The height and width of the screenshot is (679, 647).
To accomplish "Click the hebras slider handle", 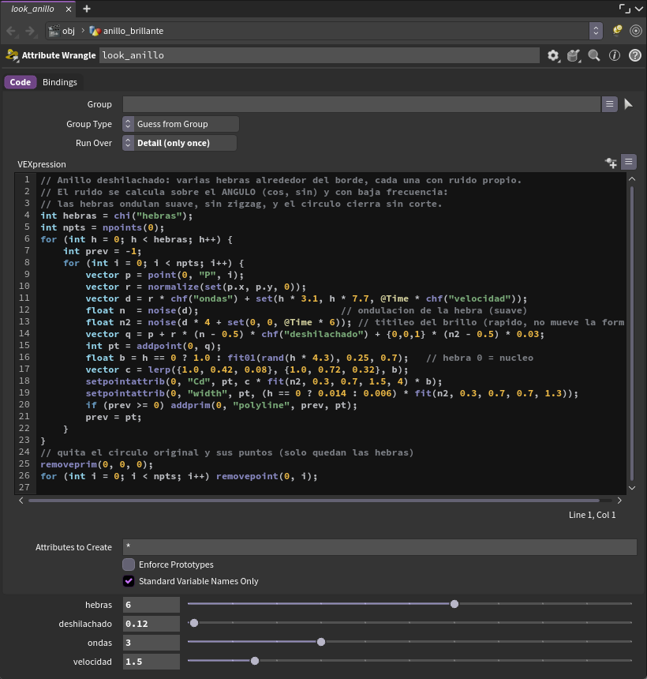I will pos(454,604).
